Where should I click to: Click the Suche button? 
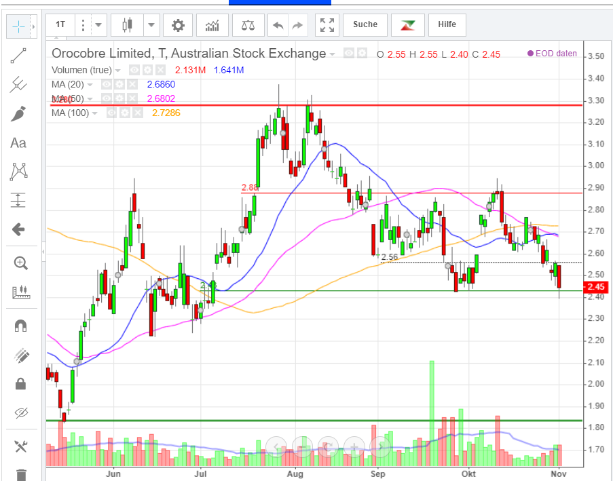[x=365, y=24]
